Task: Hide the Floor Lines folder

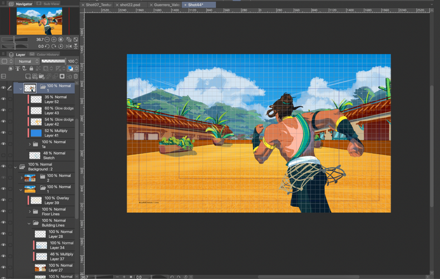Action: pyautogui.click(x=3, y=211)
